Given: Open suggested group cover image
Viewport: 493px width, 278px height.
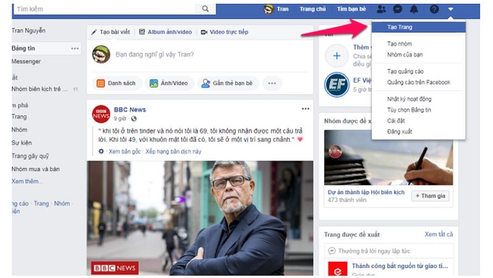Looking at the screenshot, I should [389, 158].
